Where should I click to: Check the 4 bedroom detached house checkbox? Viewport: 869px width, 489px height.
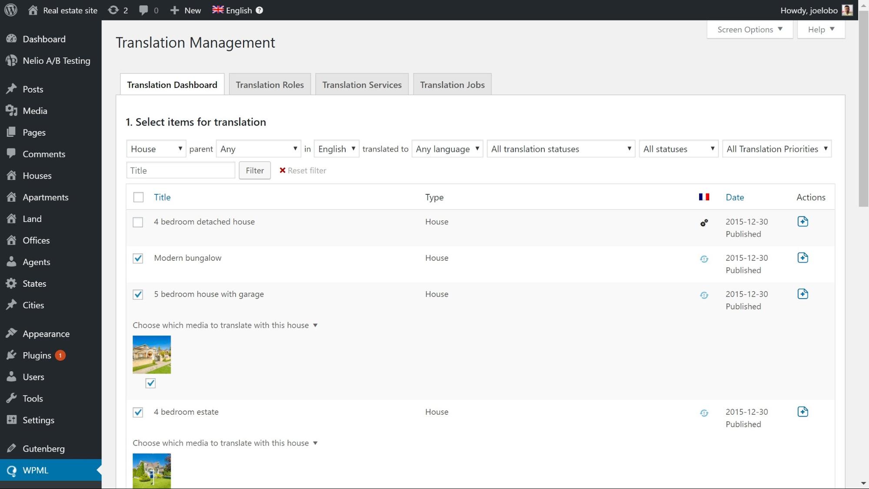coord(138,222)
